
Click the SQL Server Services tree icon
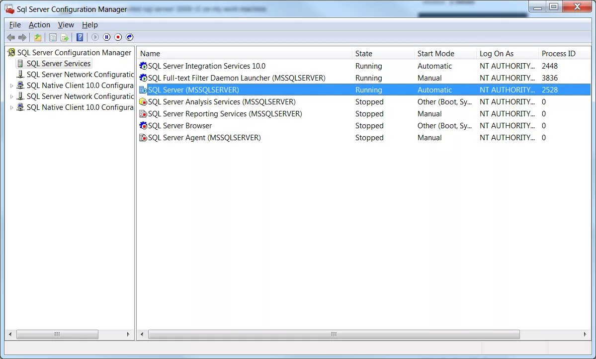[20, 64]
